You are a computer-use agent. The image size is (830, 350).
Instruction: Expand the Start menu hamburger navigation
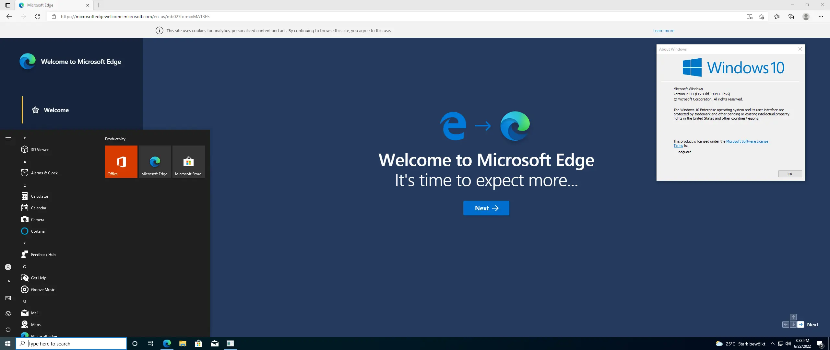8,139
